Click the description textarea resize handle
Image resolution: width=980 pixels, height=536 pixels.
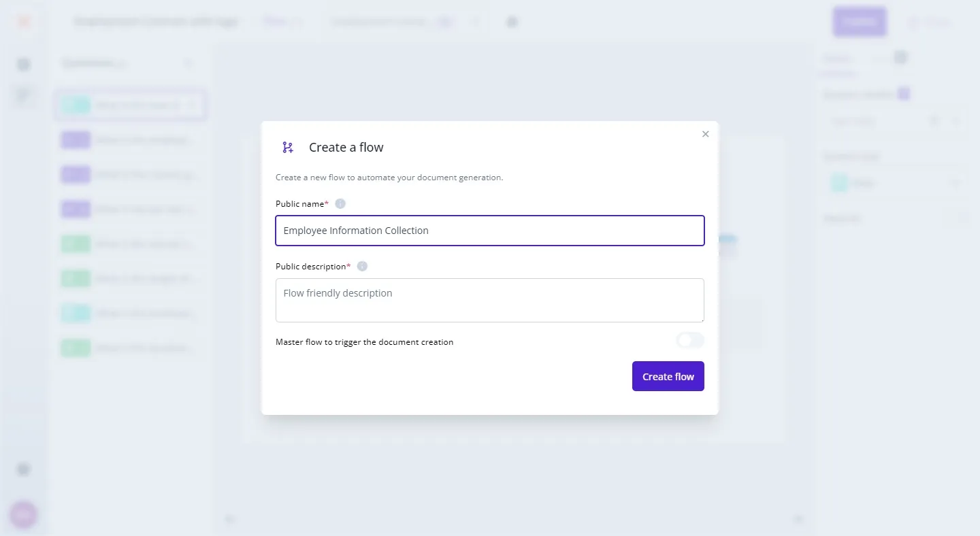pos(701,319)
